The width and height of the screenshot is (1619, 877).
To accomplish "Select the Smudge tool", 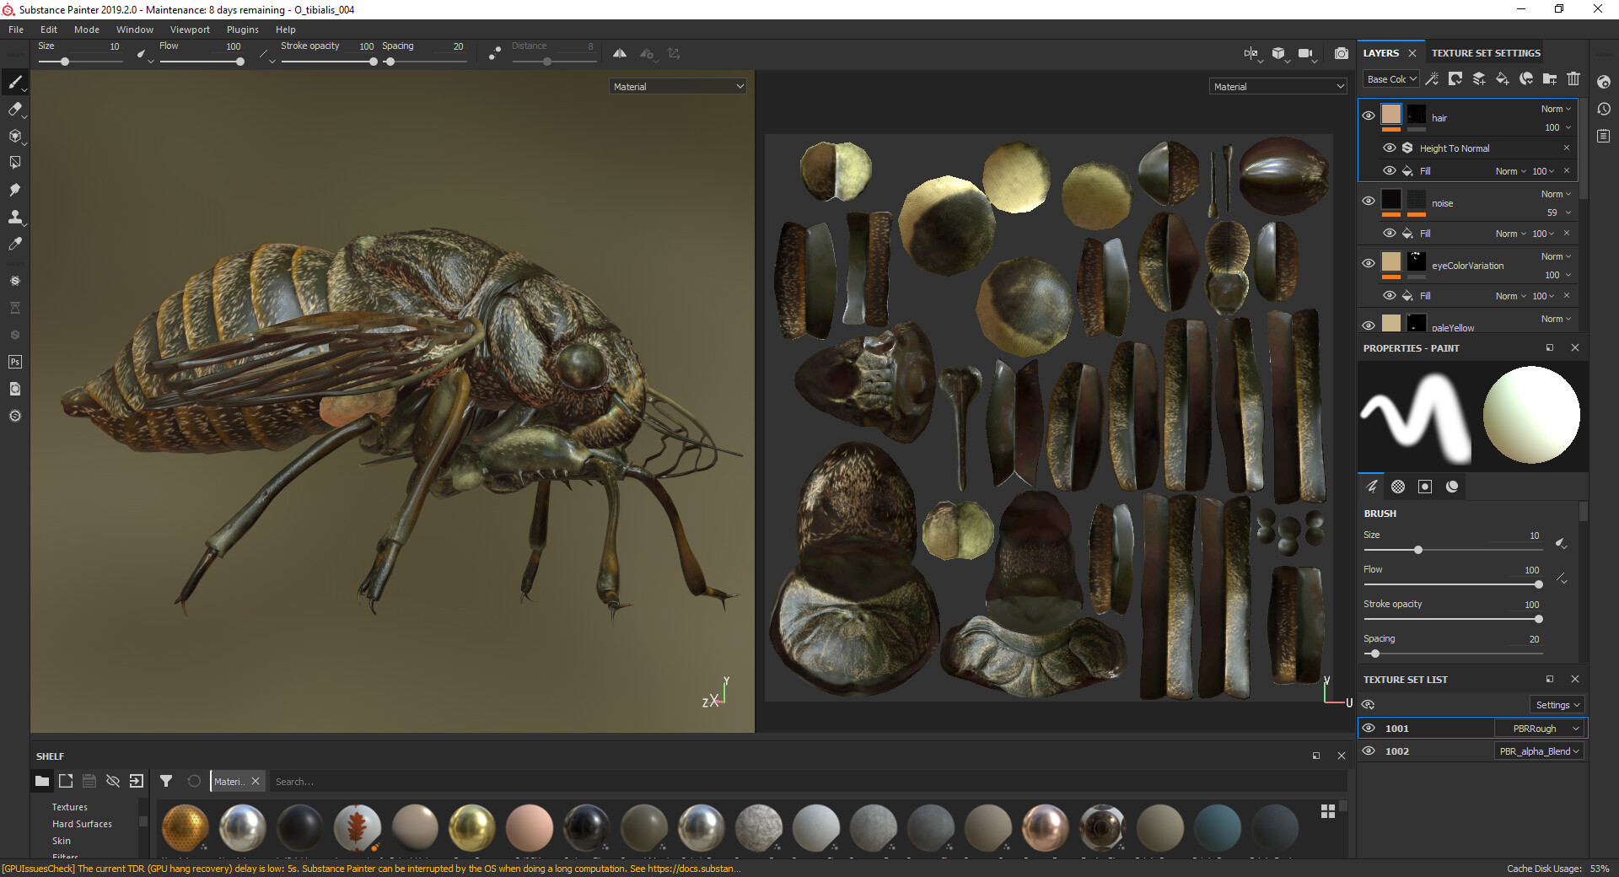I will click(14, 190).
